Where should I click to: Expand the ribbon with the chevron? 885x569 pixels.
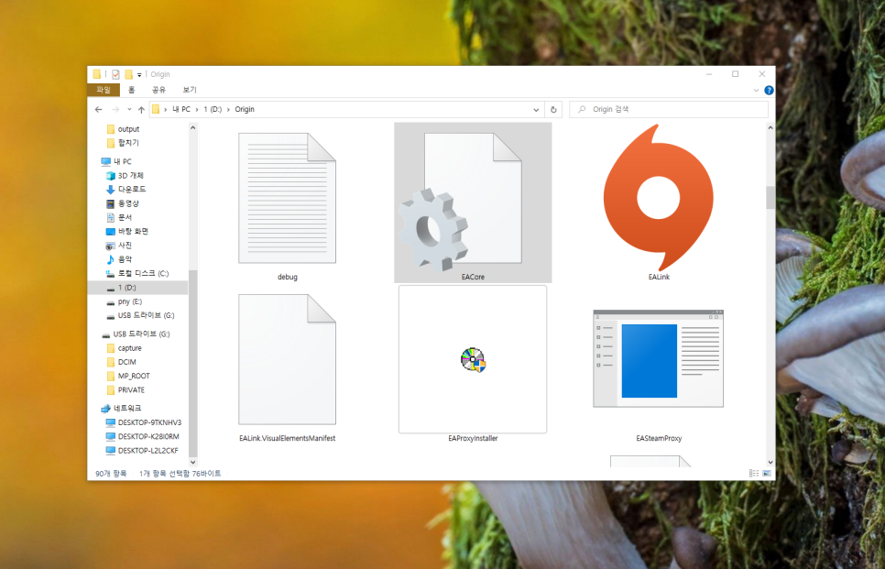click(757, 91)
